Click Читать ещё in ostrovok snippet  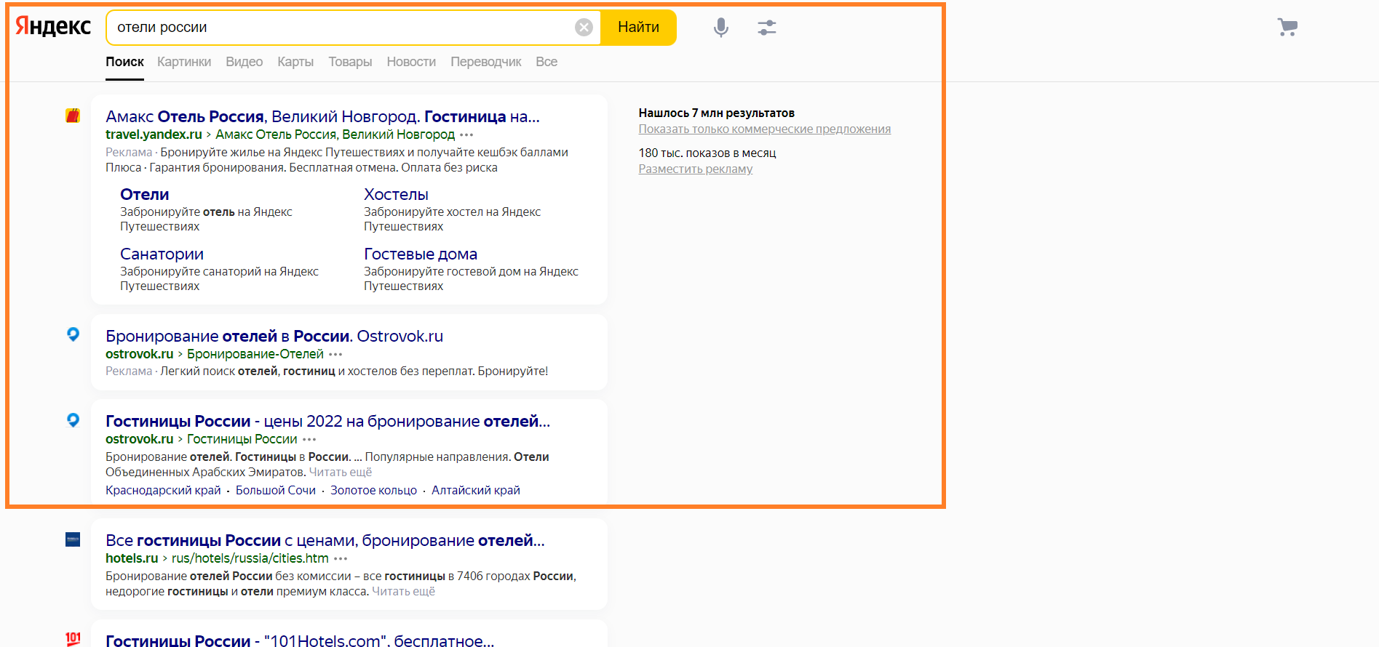(341, 472)
